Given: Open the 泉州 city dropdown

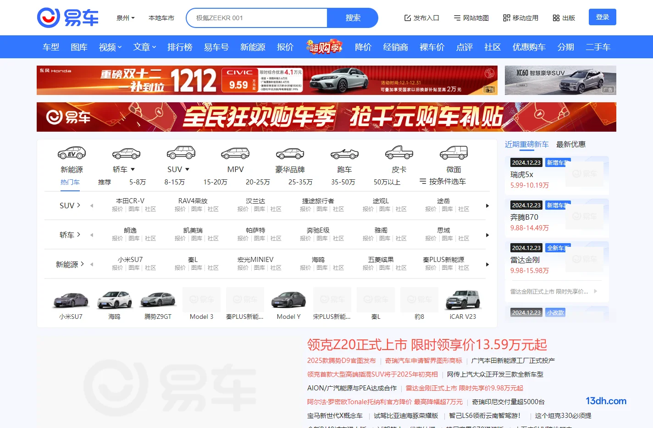Looking at the screenshot, I should click(x=126, y=18).
